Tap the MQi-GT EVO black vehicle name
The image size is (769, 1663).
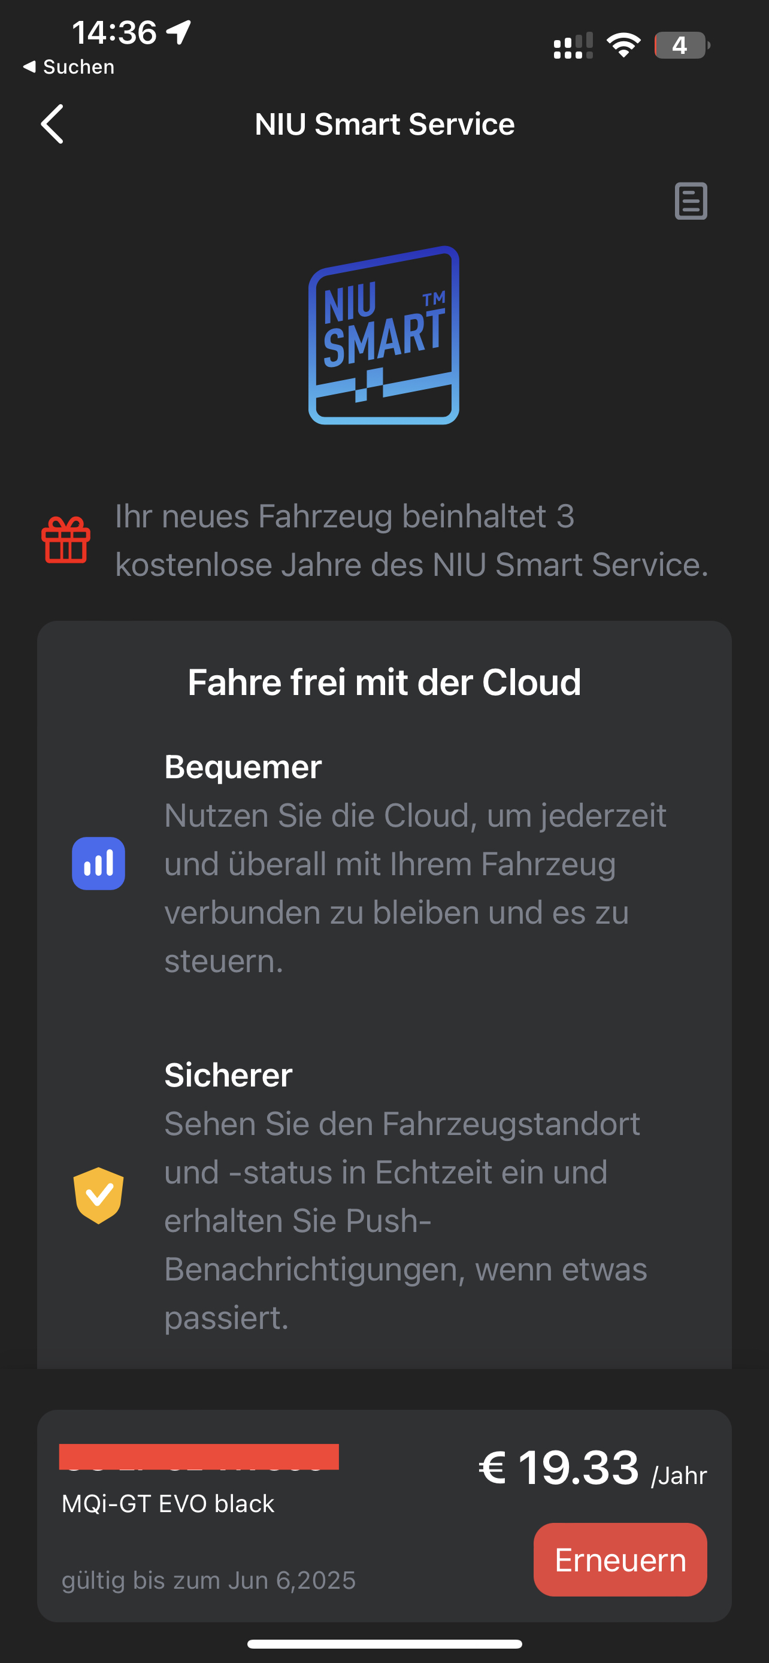coord(168,1504)
